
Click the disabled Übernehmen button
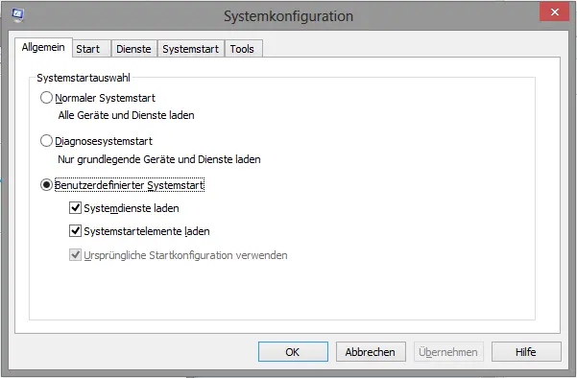pos(448,352)
